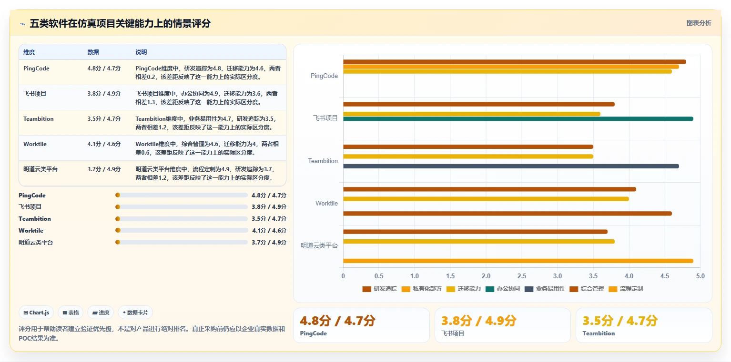731x362 pixels.
Task: Toggle 流程定制 series in chart legend
Action: 625,289
